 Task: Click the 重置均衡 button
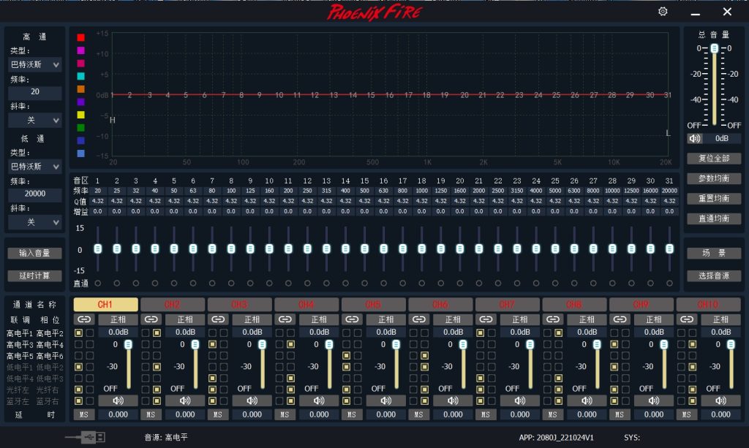714,199
